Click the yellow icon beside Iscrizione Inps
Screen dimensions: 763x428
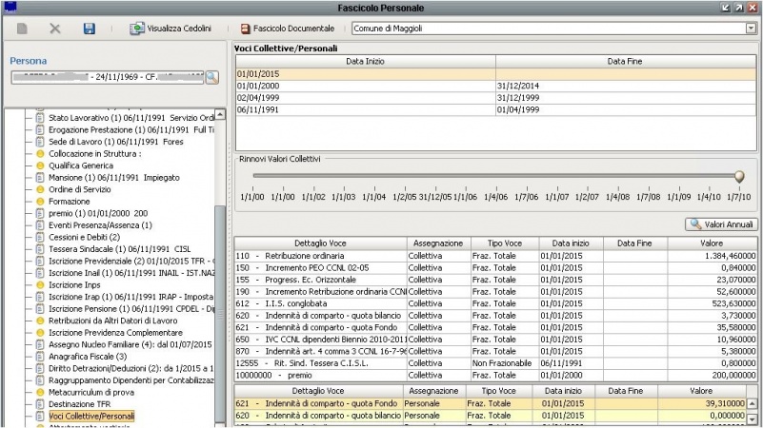40,284
